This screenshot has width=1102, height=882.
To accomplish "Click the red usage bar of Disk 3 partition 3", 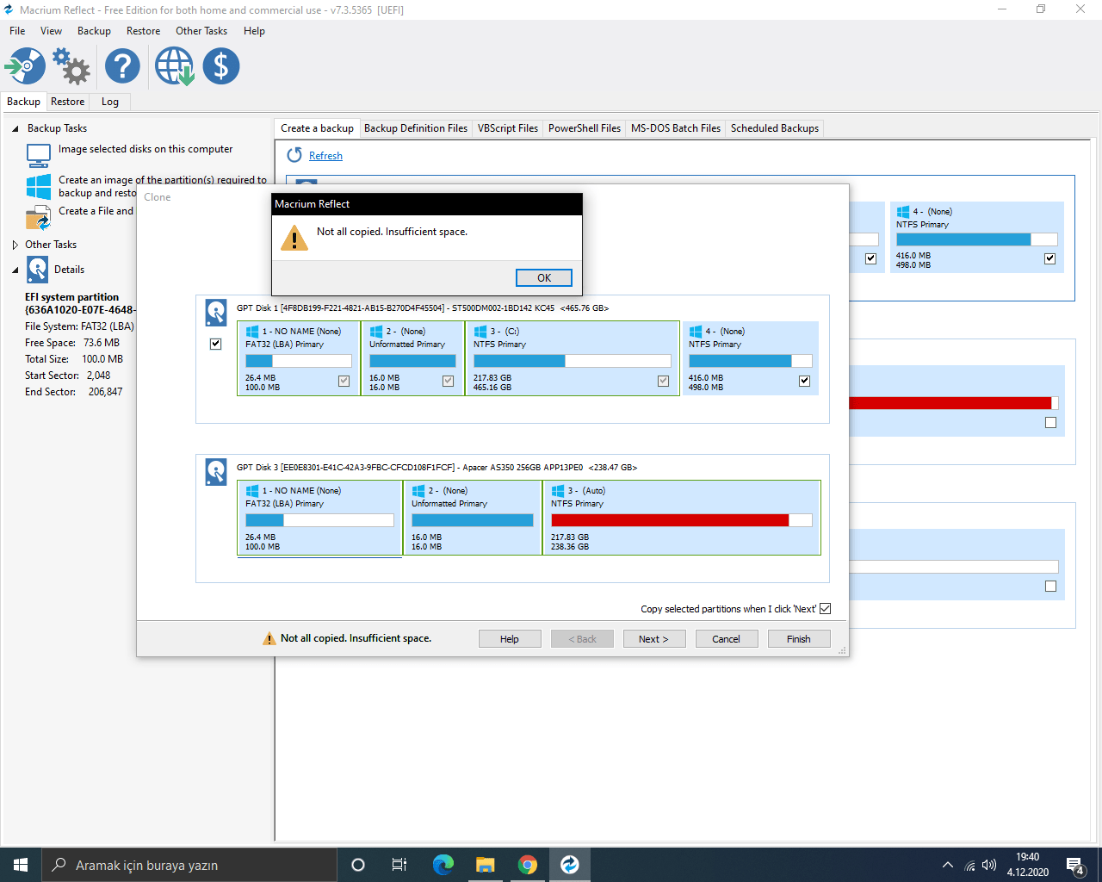I will (x=682, y=520).
